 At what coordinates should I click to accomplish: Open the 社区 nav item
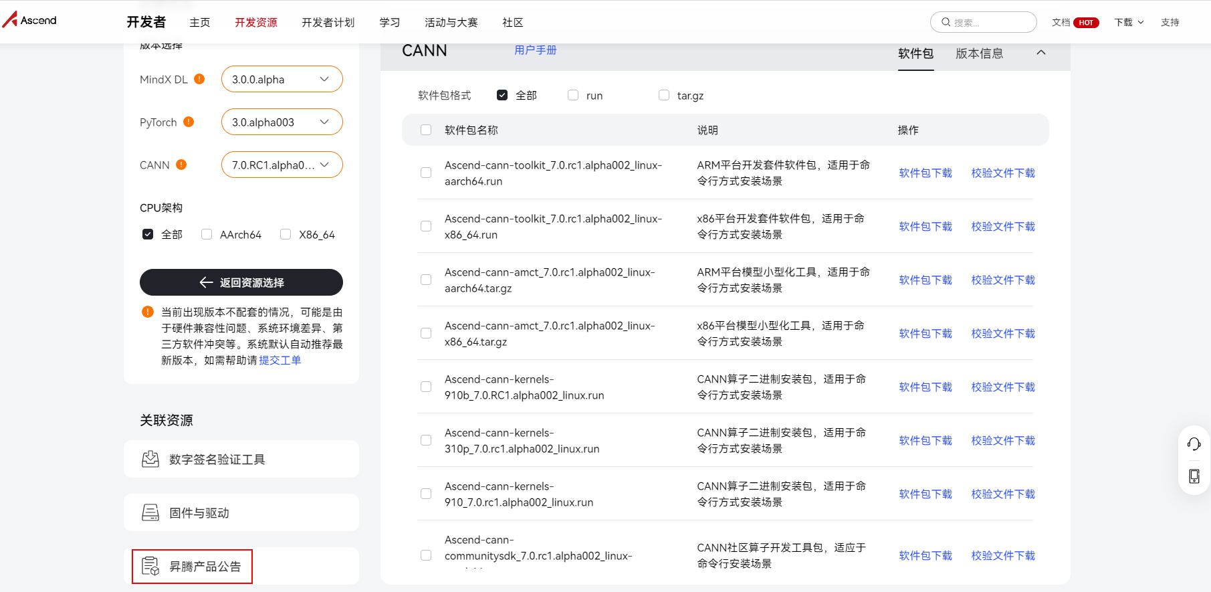click(x=513, y=22)
